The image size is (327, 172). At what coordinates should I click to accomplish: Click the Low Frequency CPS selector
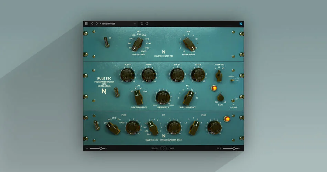pyautogui.click(x=138, y=98)
